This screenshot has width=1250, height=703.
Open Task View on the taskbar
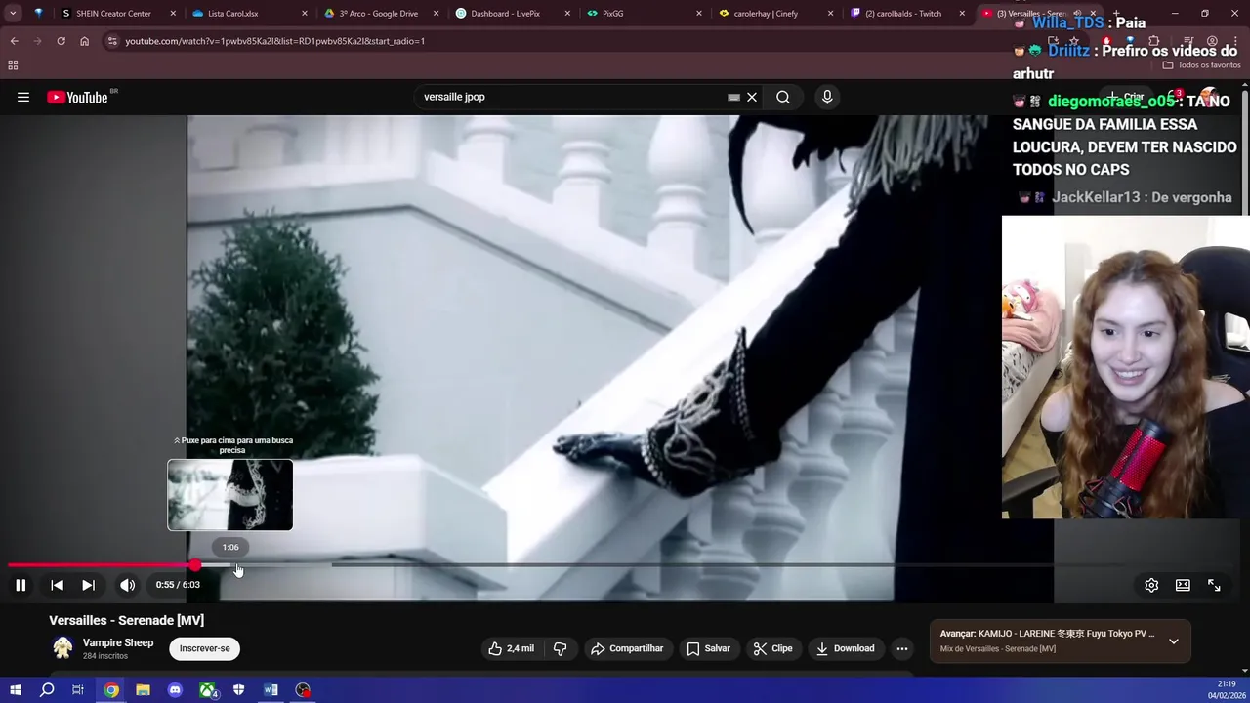coord(78,690)
